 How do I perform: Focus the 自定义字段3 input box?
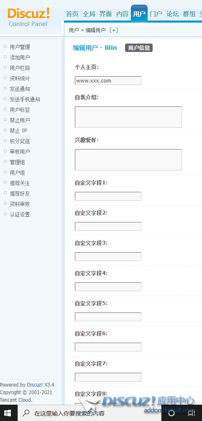click(108, 256)
